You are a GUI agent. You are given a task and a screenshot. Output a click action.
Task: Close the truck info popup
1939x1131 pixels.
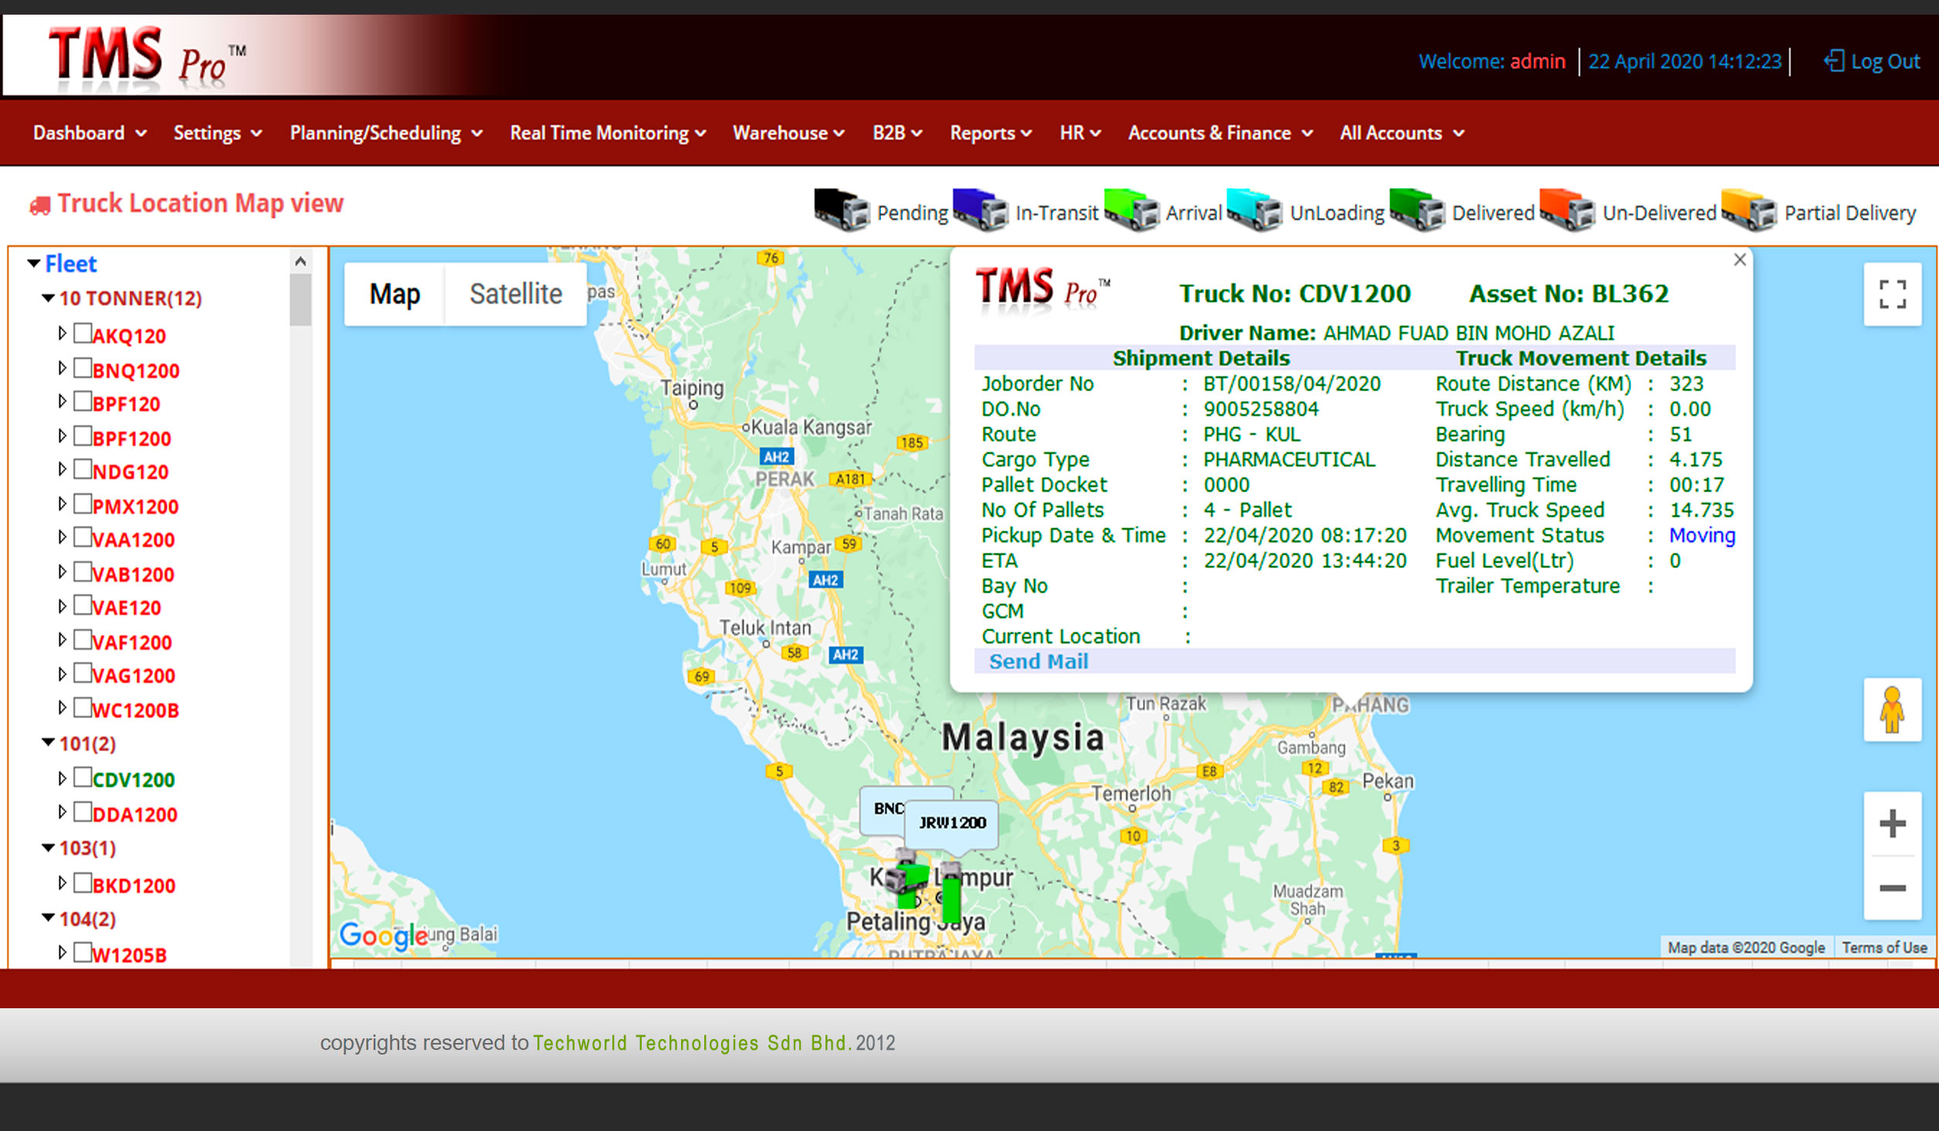pyautogui.click(x=1739, y=260)
